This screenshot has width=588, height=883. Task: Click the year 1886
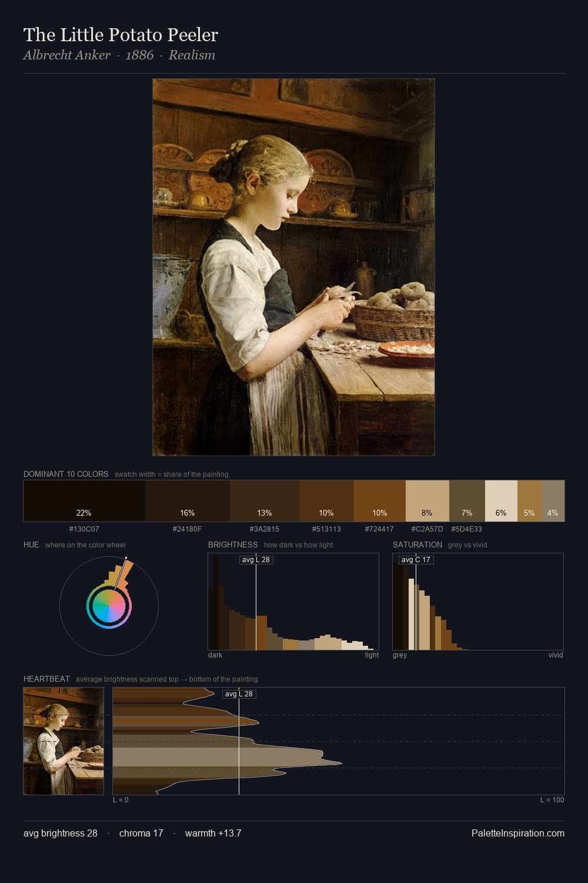(x=139, y=55)
